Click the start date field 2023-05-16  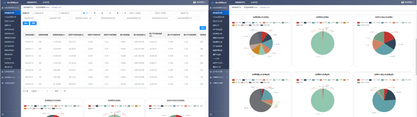[44, 13]
